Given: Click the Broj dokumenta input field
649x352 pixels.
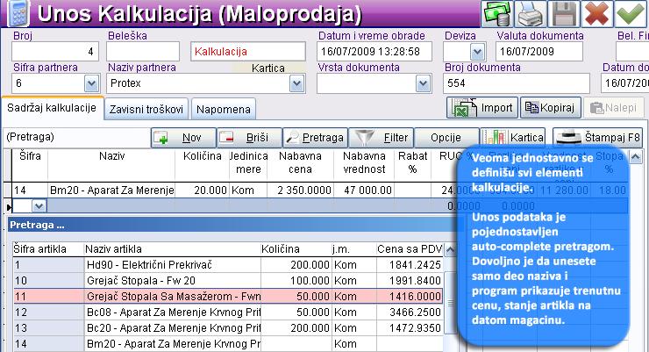Looking at the screenshot, I should point(517,83).
